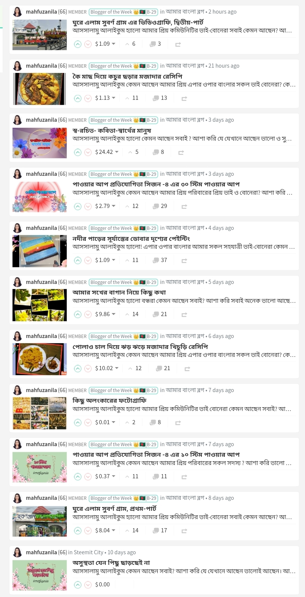
Task: Resteem the $8.04 post from 8 days ago
Action: tap(184, 531)
